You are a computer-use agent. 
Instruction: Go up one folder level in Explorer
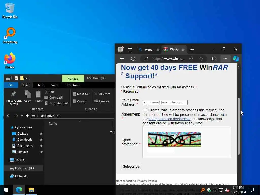(27, 116)
